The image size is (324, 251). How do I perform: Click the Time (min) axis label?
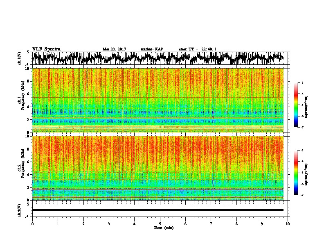point(164,228)
